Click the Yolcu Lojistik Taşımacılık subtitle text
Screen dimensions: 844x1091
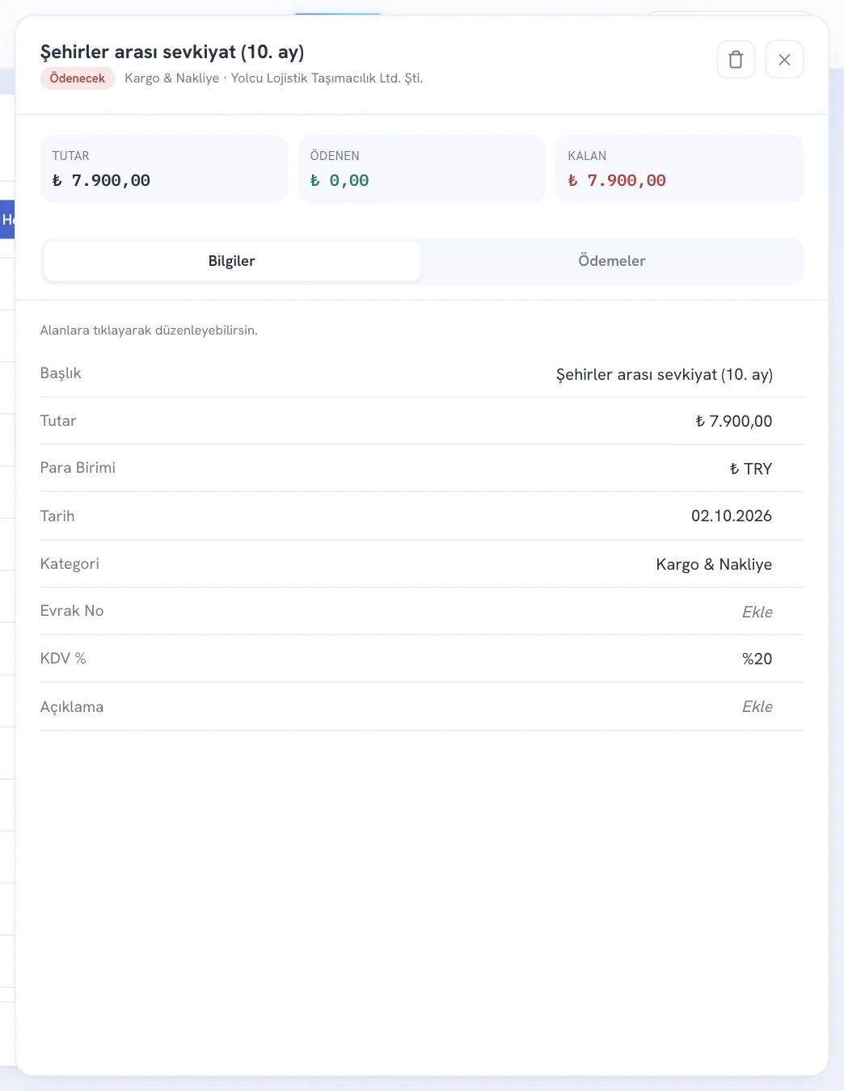click(x=327, y=78)
